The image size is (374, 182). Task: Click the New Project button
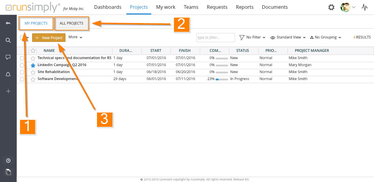point(49,38)
